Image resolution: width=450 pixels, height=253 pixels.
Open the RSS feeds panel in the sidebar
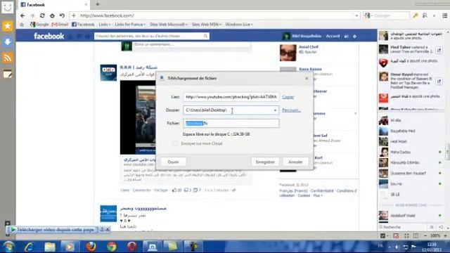[8, 58]
